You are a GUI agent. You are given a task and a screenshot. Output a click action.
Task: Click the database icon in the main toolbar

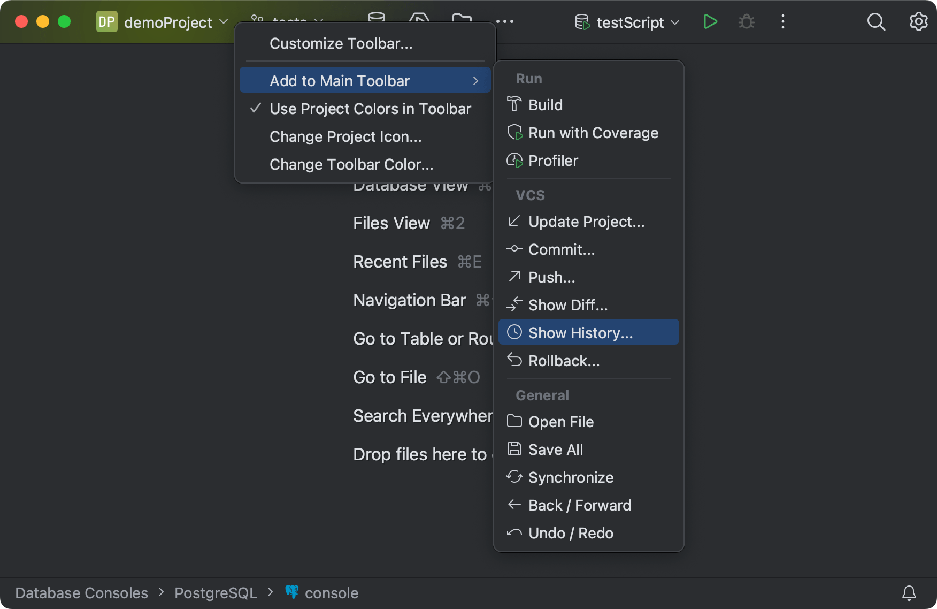coord(377,18)
